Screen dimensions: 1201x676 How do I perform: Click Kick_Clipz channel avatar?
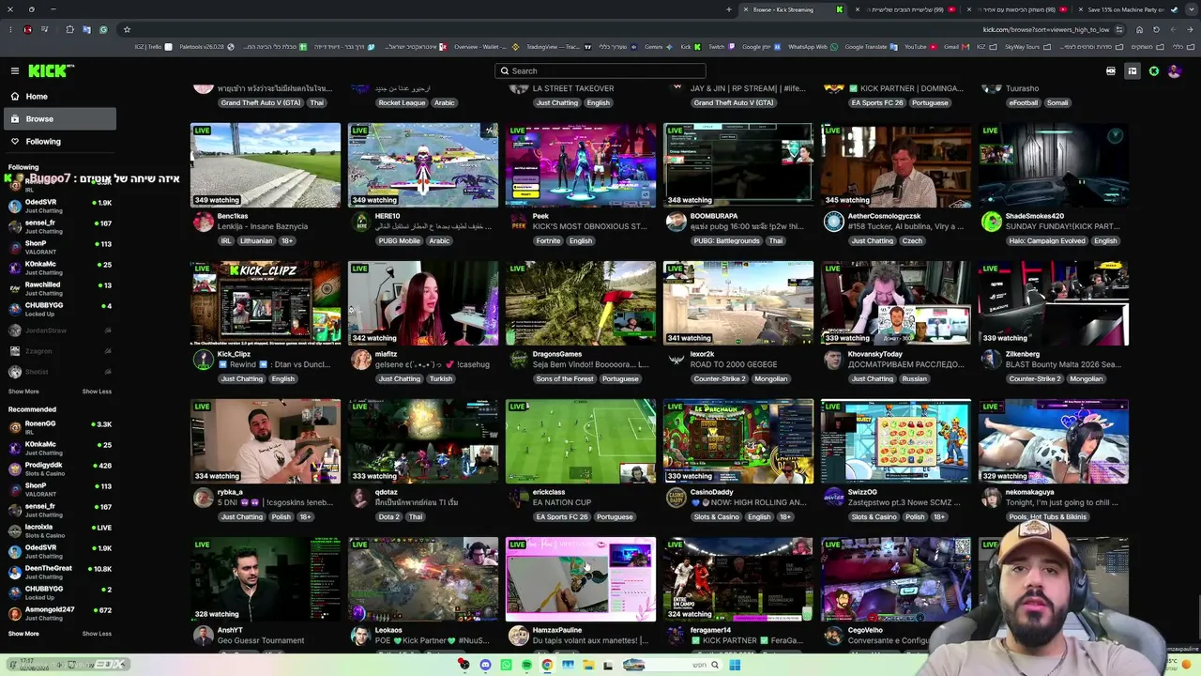204,360
